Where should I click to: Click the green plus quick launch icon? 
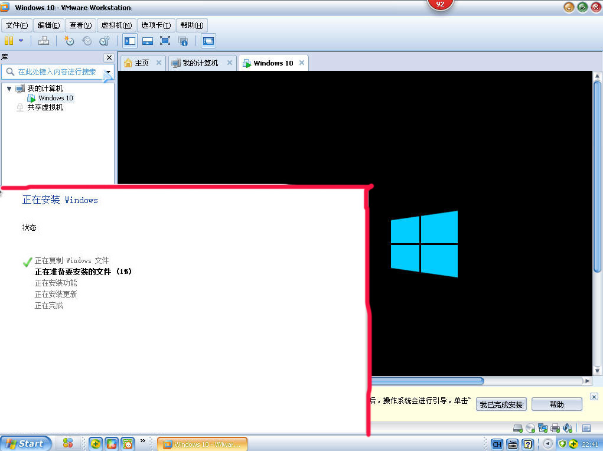click(x=95, y=444)
